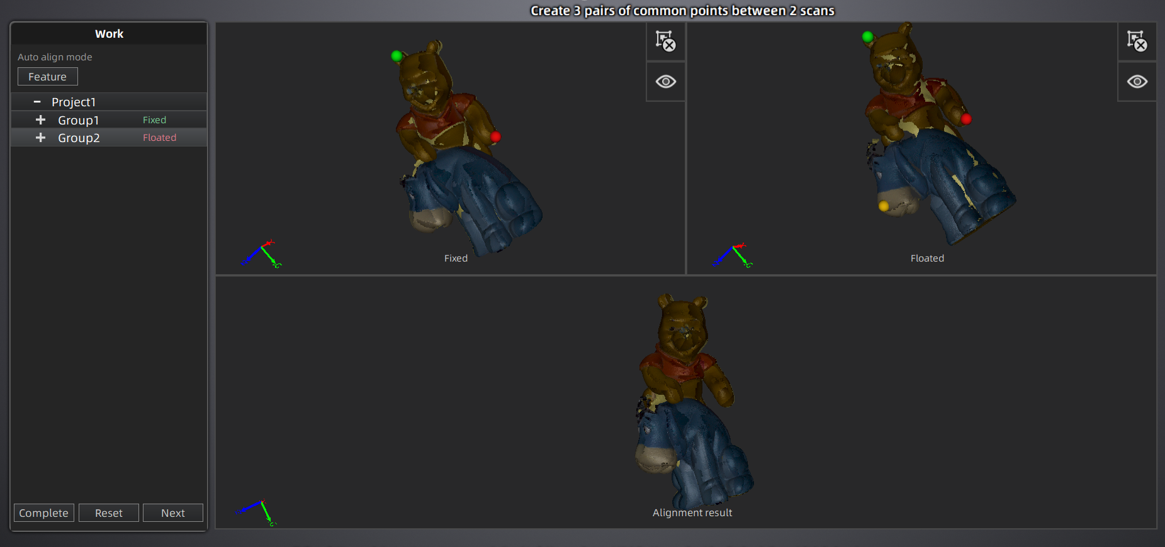This screenshot has width=1165, height=547.
Task: Select the Group1 row label
Action: point(79,120)
